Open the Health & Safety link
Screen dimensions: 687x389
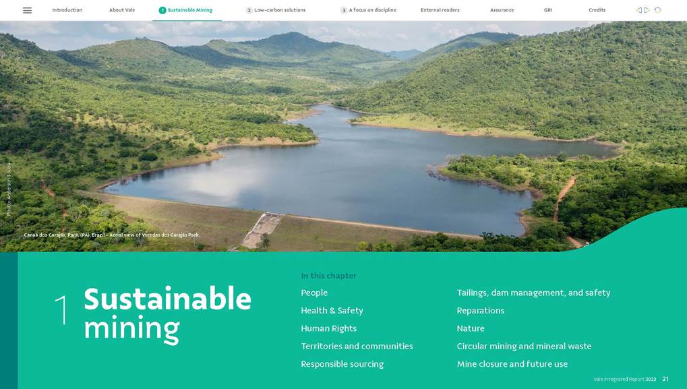[x=332, y=311]
